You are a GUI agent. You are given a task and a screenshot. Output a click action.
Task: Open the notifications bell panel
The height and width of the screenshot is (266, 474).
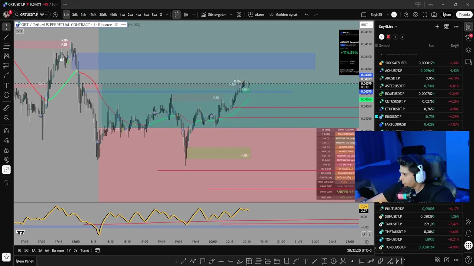point(468,233)
